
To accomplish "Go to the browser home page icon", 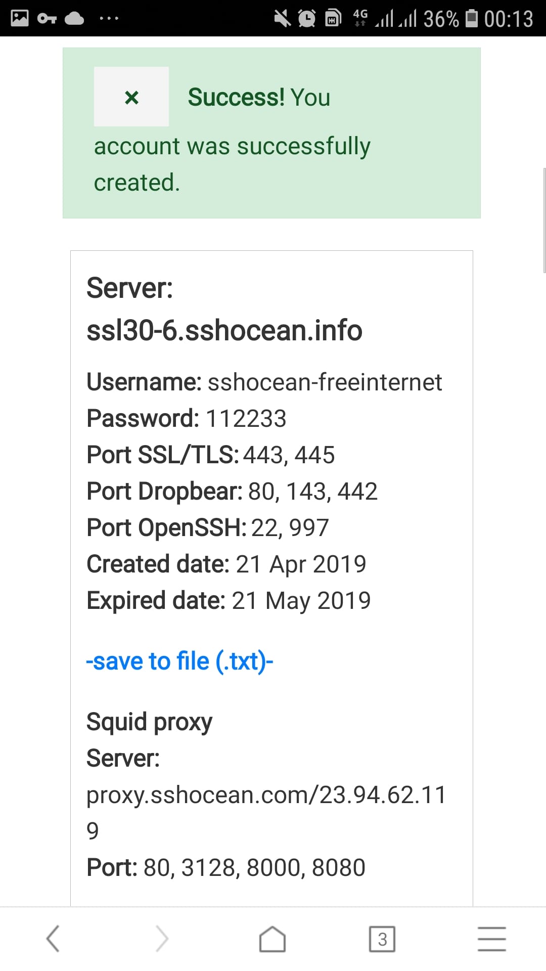I will 272,939.
